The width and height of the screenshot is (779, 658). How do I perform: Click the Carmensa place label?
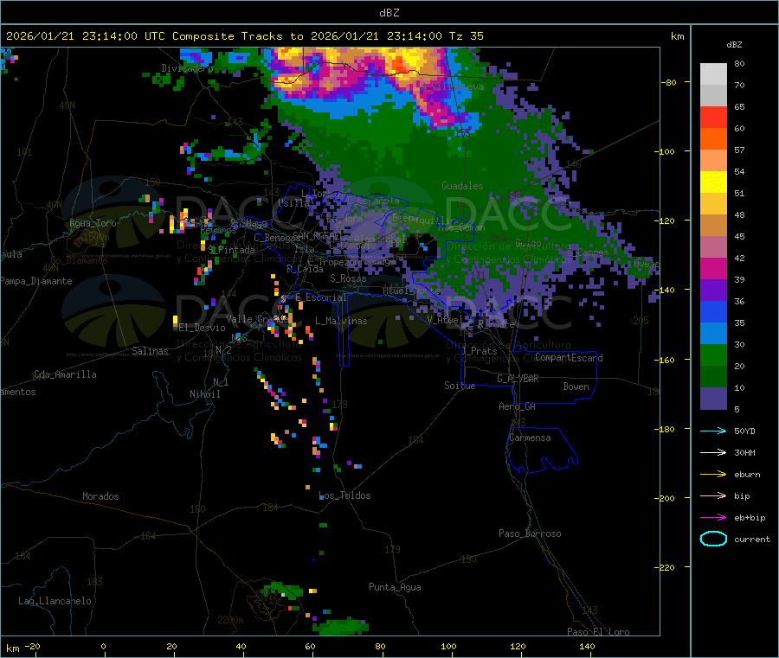point(530,438)
